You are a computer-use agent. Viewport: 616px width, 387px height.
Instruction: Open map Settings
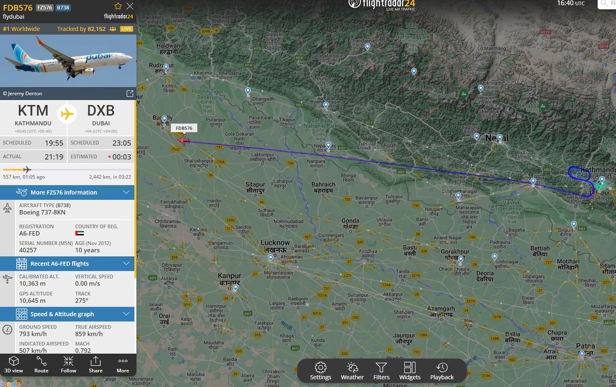point(320,371)
